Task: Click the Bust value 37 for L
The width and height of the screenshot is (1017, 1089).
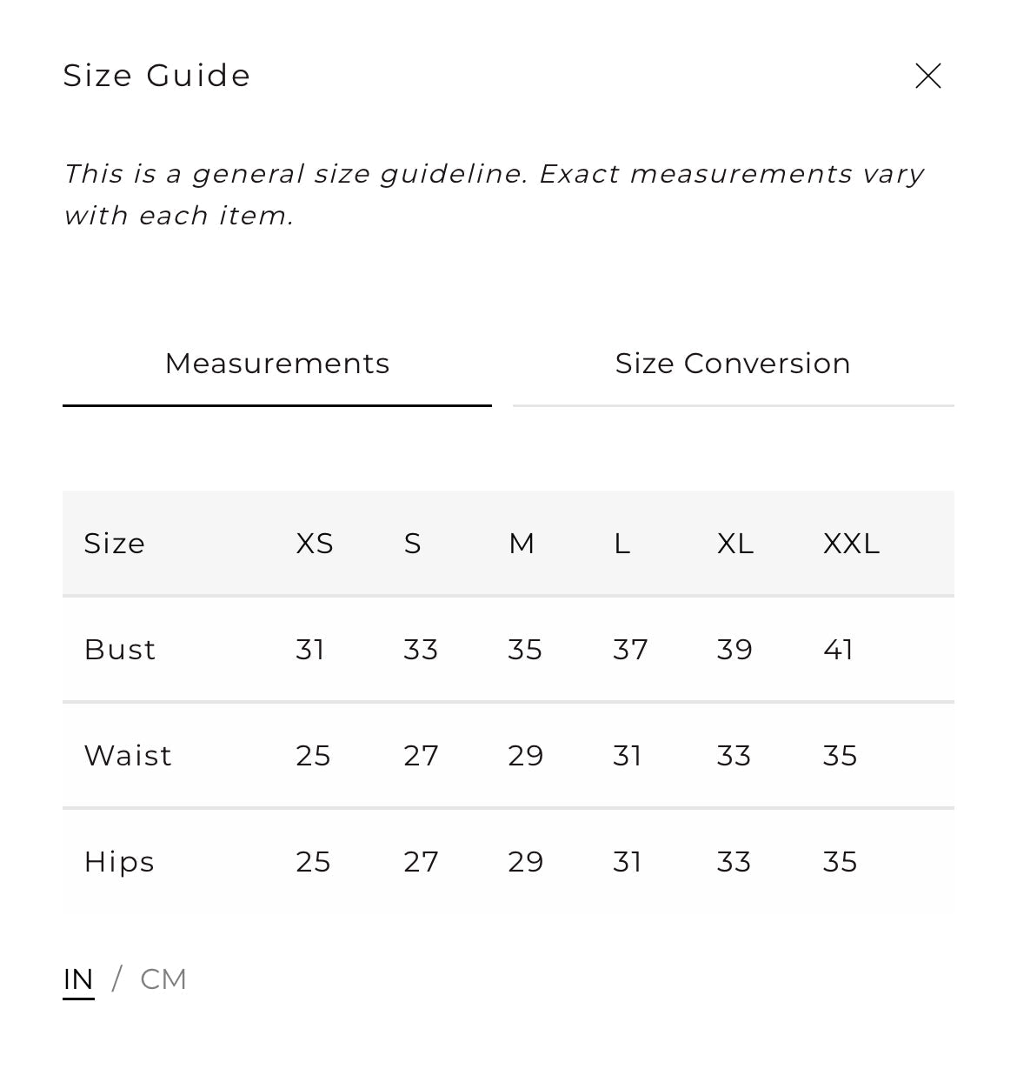Action: pyautogui.click(x=630, y=650)
